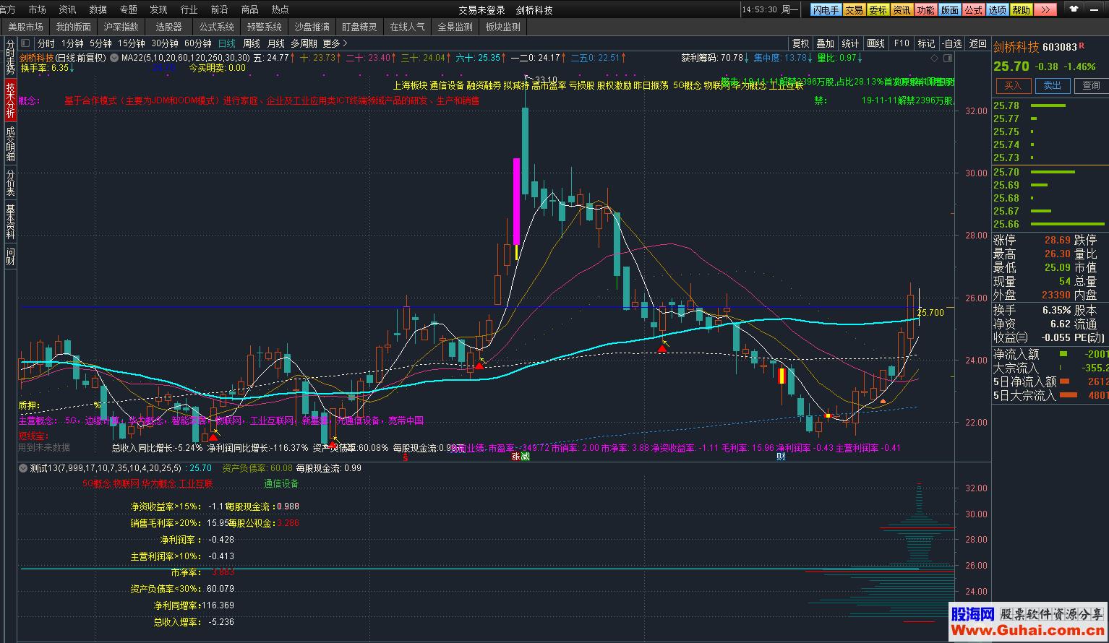Screen dimensions: 1109x643
Task: Click the 剑桥科技 stock name in quote panel
Action: (1016, 47)
